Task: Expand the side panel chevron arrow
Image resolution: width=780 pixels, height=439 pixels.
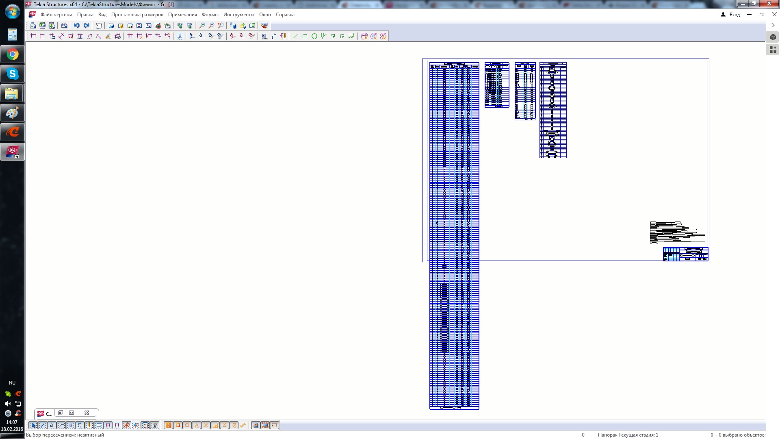Action: point(773,25)
